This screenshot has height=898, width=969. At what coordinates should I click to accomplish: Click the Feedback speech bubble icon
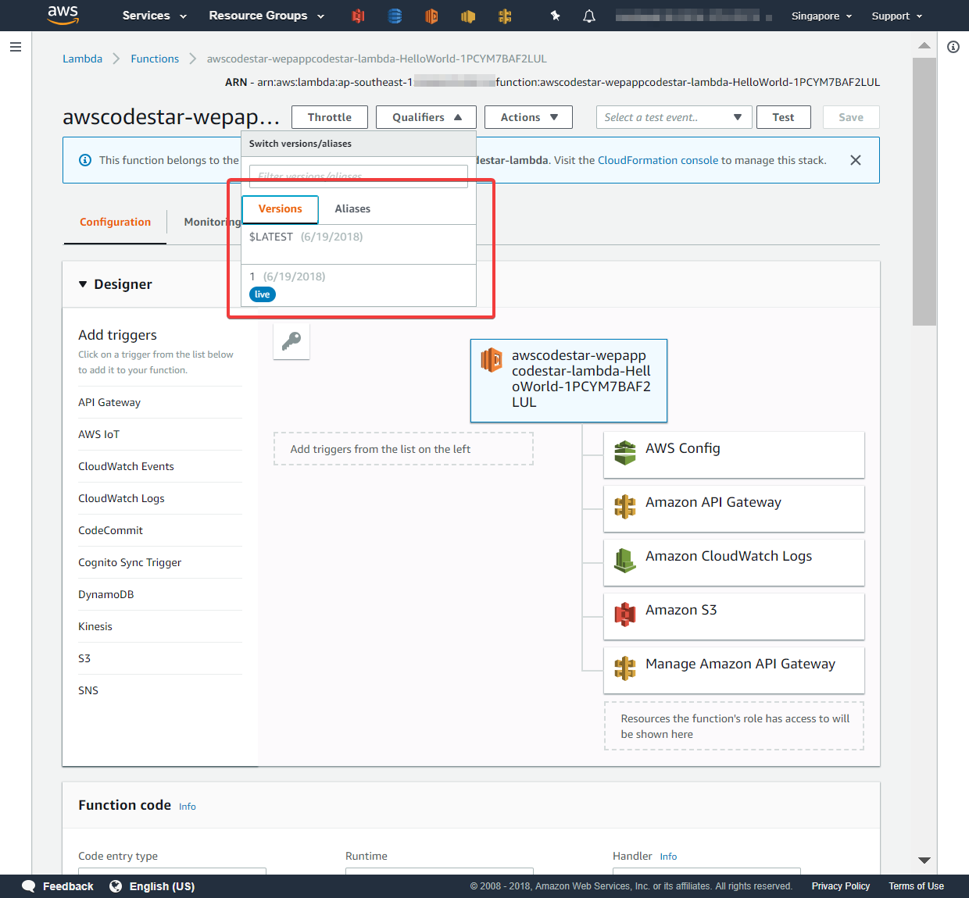pos(29,886)
